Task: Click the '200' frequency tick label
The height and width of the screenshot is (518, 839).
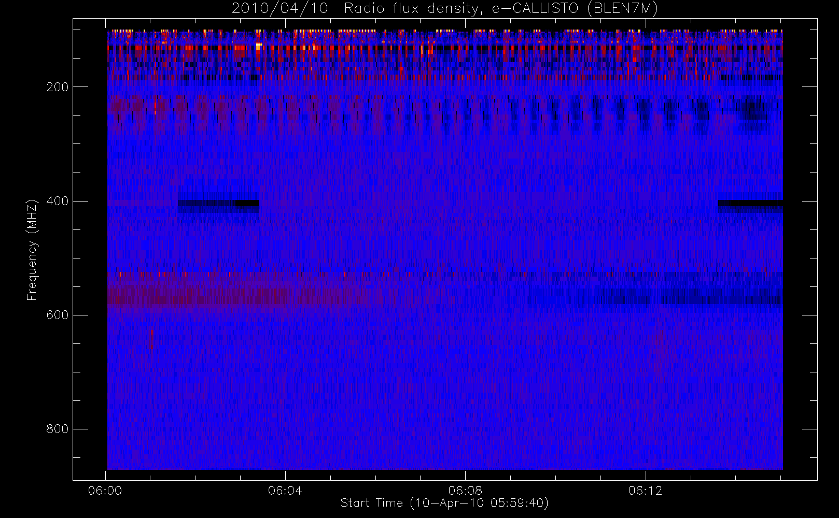Action: tap(57, 87)
